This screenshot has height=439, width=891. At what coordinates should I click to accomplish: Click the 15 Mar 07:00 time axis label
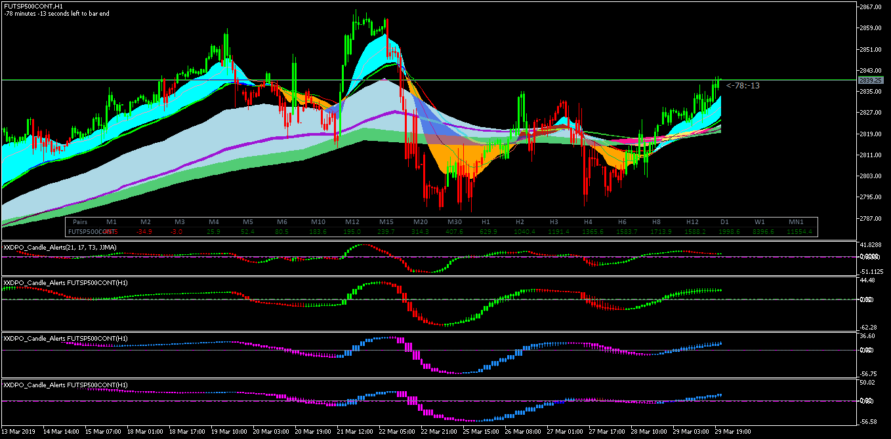point(104,432)
